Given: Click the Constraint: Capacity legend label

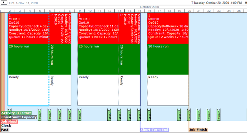Looking at the screenshot, I should [19, 117].
